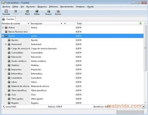Select the Cuentas tab
The image size is (148, 115).
coord(8,19)
